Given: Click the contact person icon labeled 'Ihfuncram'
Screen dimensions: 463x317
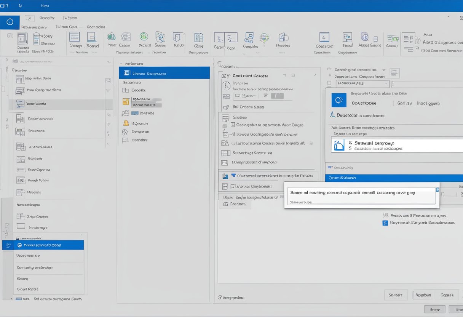Looking at the screenshot, I should (x=126, y=123).
